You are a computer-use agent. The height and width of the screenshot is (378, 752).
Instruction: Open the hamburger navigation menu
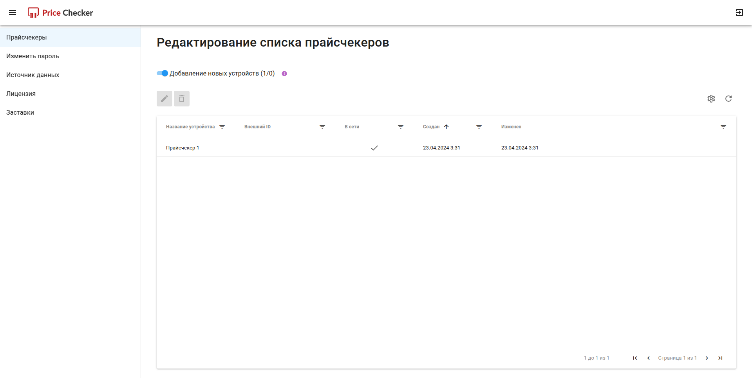coord(13,13)
